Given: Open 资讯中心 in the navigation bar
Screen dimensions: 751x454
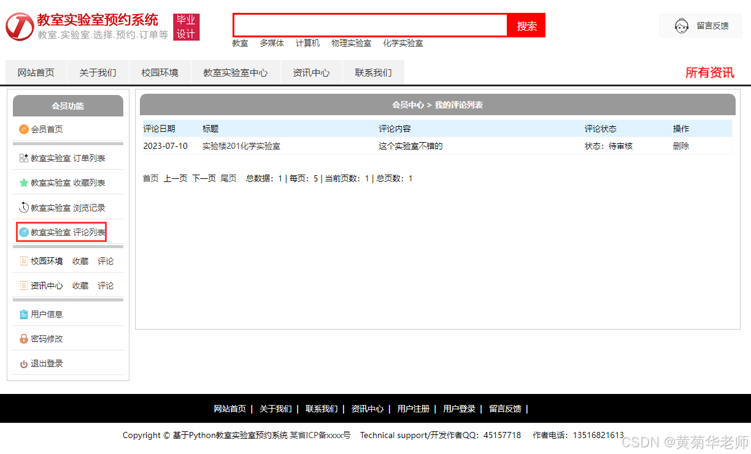Looking at the screenshot, I should coord(311,72).
